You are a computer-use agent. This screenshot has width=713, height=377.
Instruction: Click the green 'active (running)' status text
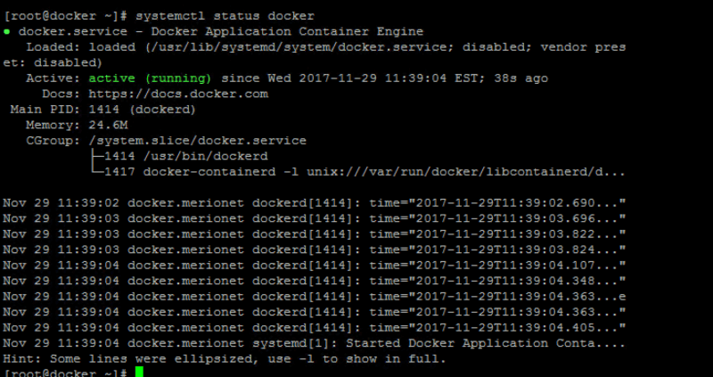pyautogui.click(x=150, y=78)
